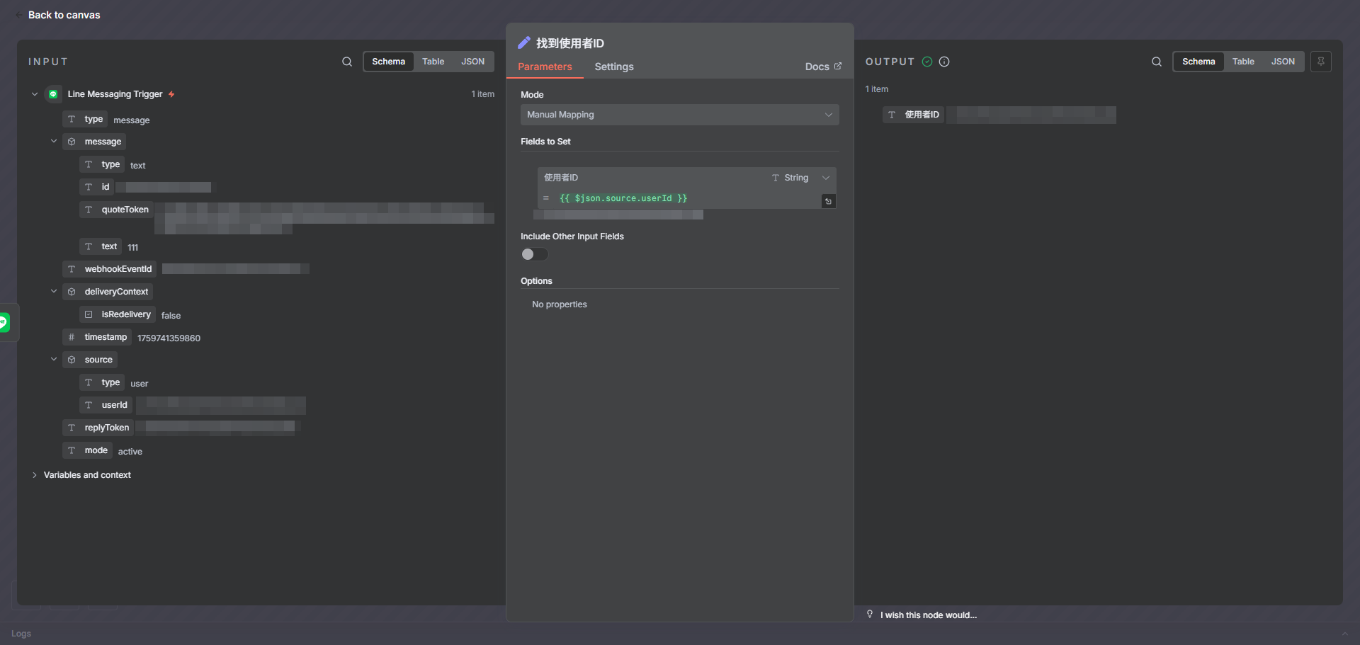The height and width of the screenshot is (645, 1360).
Task: Click the output info circle icon
Action: coord(944,62)
